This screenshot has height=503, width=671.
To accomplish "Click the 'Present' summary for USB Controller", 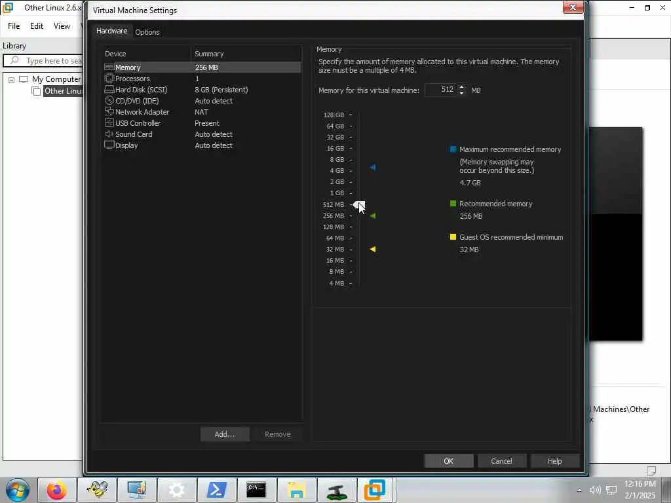I will 206,122.
